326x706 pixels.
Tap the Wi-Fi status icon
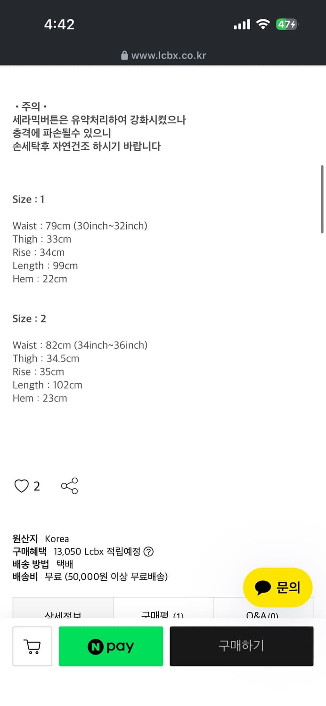click(x=262, y=24)
